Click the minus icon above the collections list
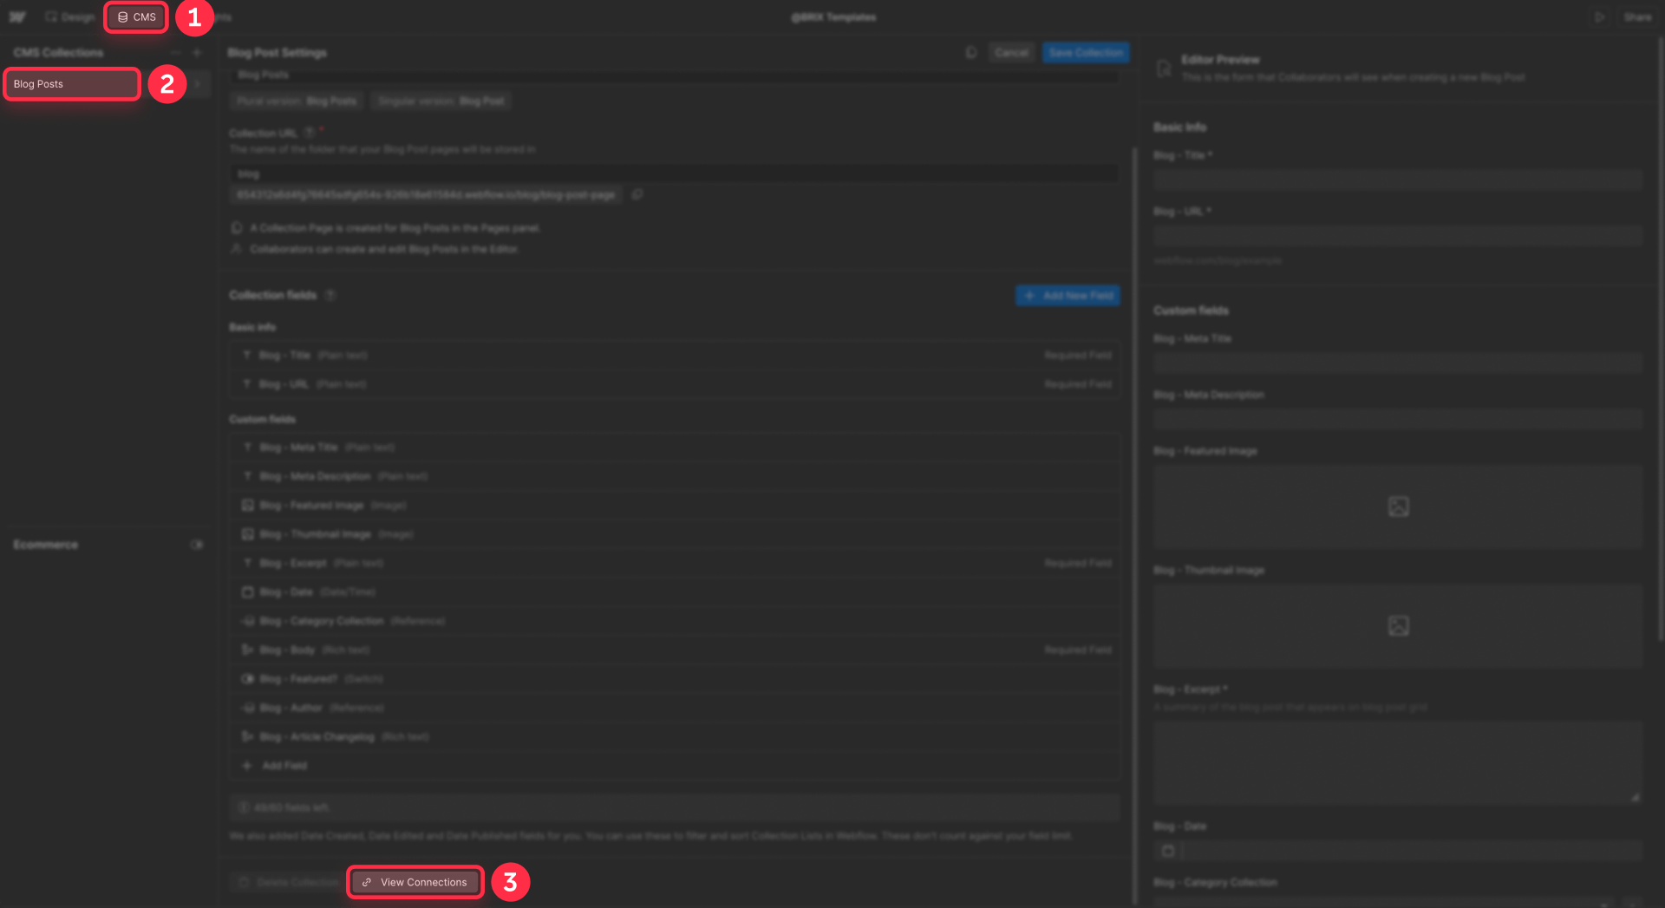The height and width of the screenshot is (908, 1665). point(176,52)
